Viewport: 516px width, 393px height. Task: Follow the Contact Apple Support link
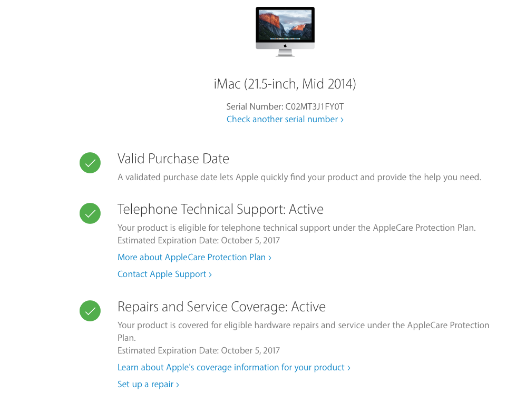(x=164, y=274)
